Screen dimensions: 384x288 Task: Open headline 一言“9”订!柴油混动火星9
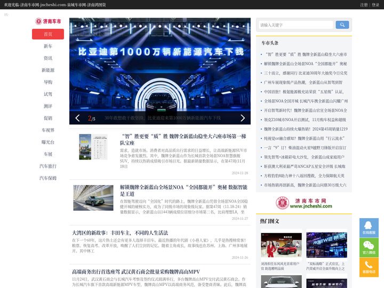(305, 148)
